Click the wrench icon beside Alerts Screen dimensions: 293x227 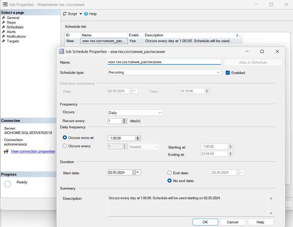(3, 31)
